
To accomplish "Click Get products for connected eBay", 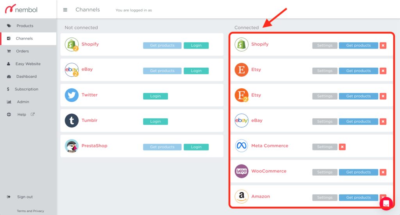I will click(x=359, y=122).
